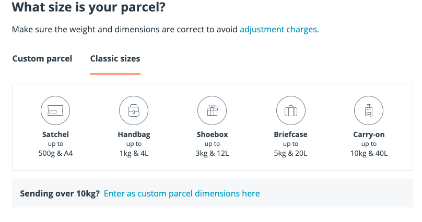Screen dimensions: 422x222
Task: Click the Briefcase label text
Action: point(291,134)
